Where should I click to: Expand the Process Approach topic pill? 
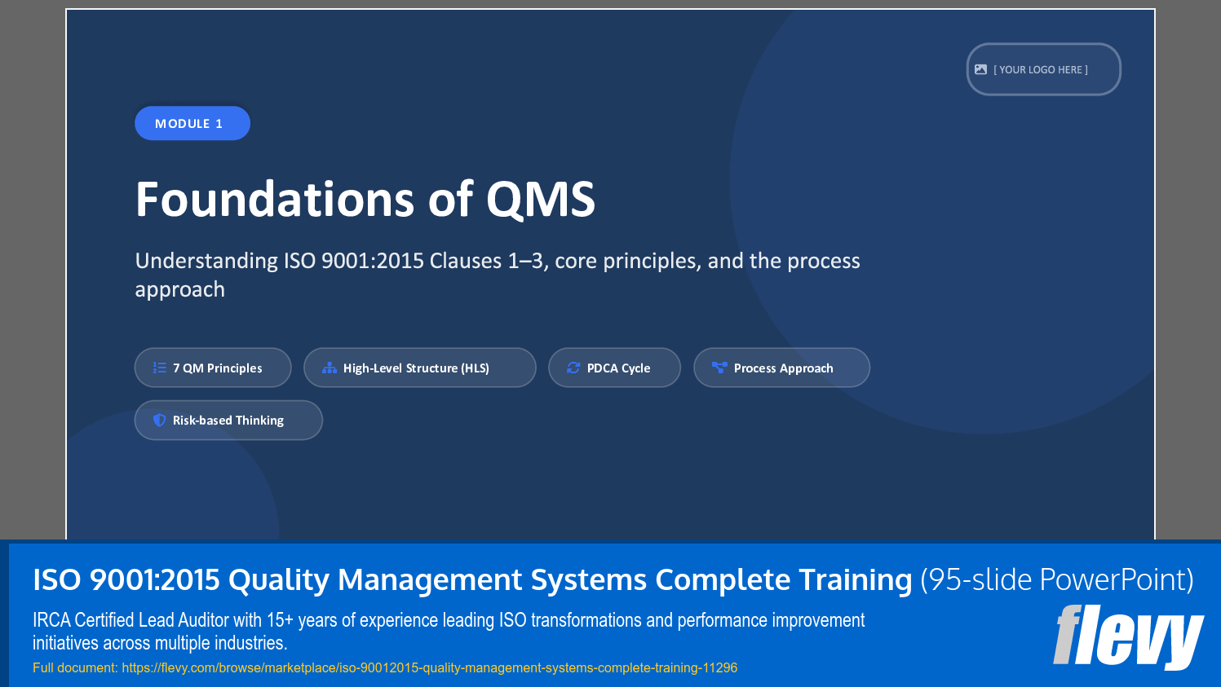781,368
